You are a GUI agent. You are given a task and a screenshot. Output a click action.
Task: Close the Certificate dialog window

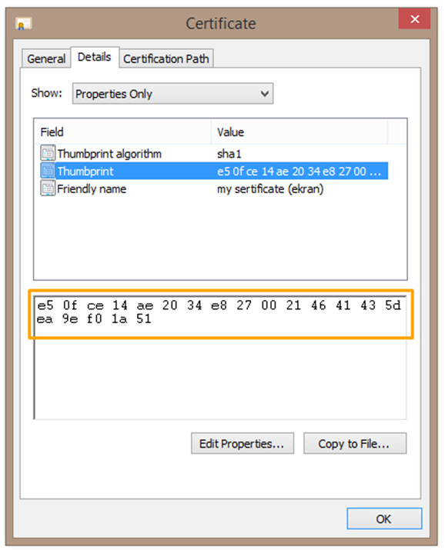click(x=414, y=19)
